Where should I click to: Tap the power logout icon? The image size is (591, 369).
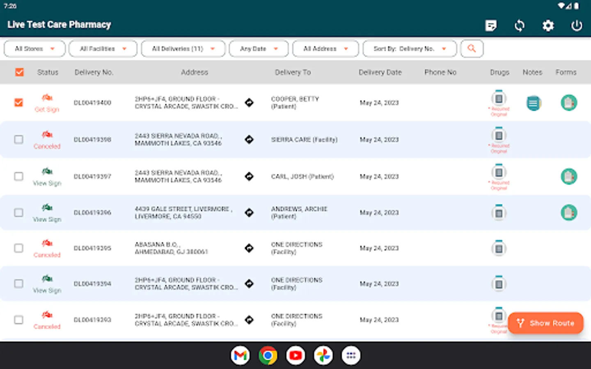click(577, 26)
